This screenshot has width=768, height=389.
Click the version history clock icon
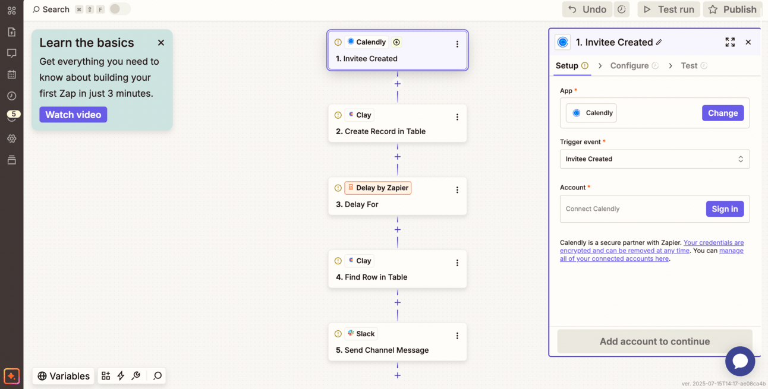[x=621, y=10]
